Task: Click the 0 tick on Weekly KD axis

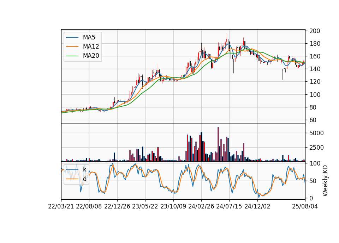Action: pyautogui.click(x=311, y=198)
